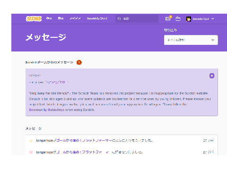Click the Scratch Team messages section heading
This screenshot has height=170, width=227.
tap(50, 62)
